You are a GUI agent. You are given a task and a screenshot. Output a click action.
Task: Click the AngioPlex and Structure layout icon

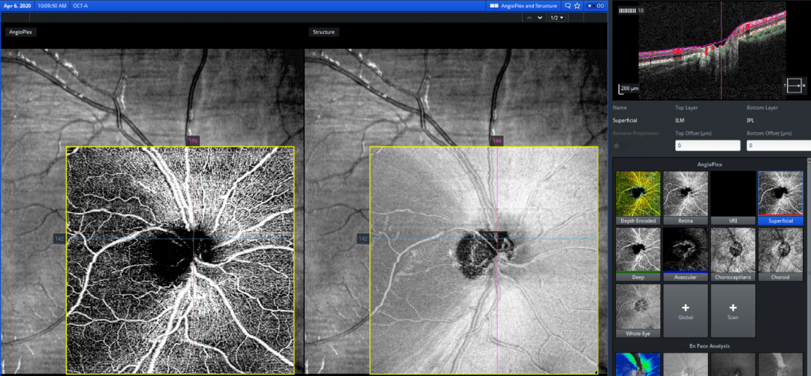click(494, 5)
